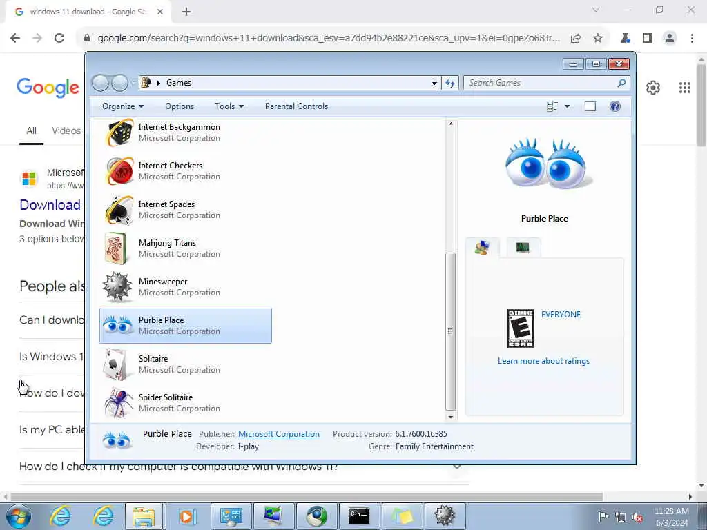Click the search magnifier in Search Games box
Viewport: 707px width, 530px height.
621,83
